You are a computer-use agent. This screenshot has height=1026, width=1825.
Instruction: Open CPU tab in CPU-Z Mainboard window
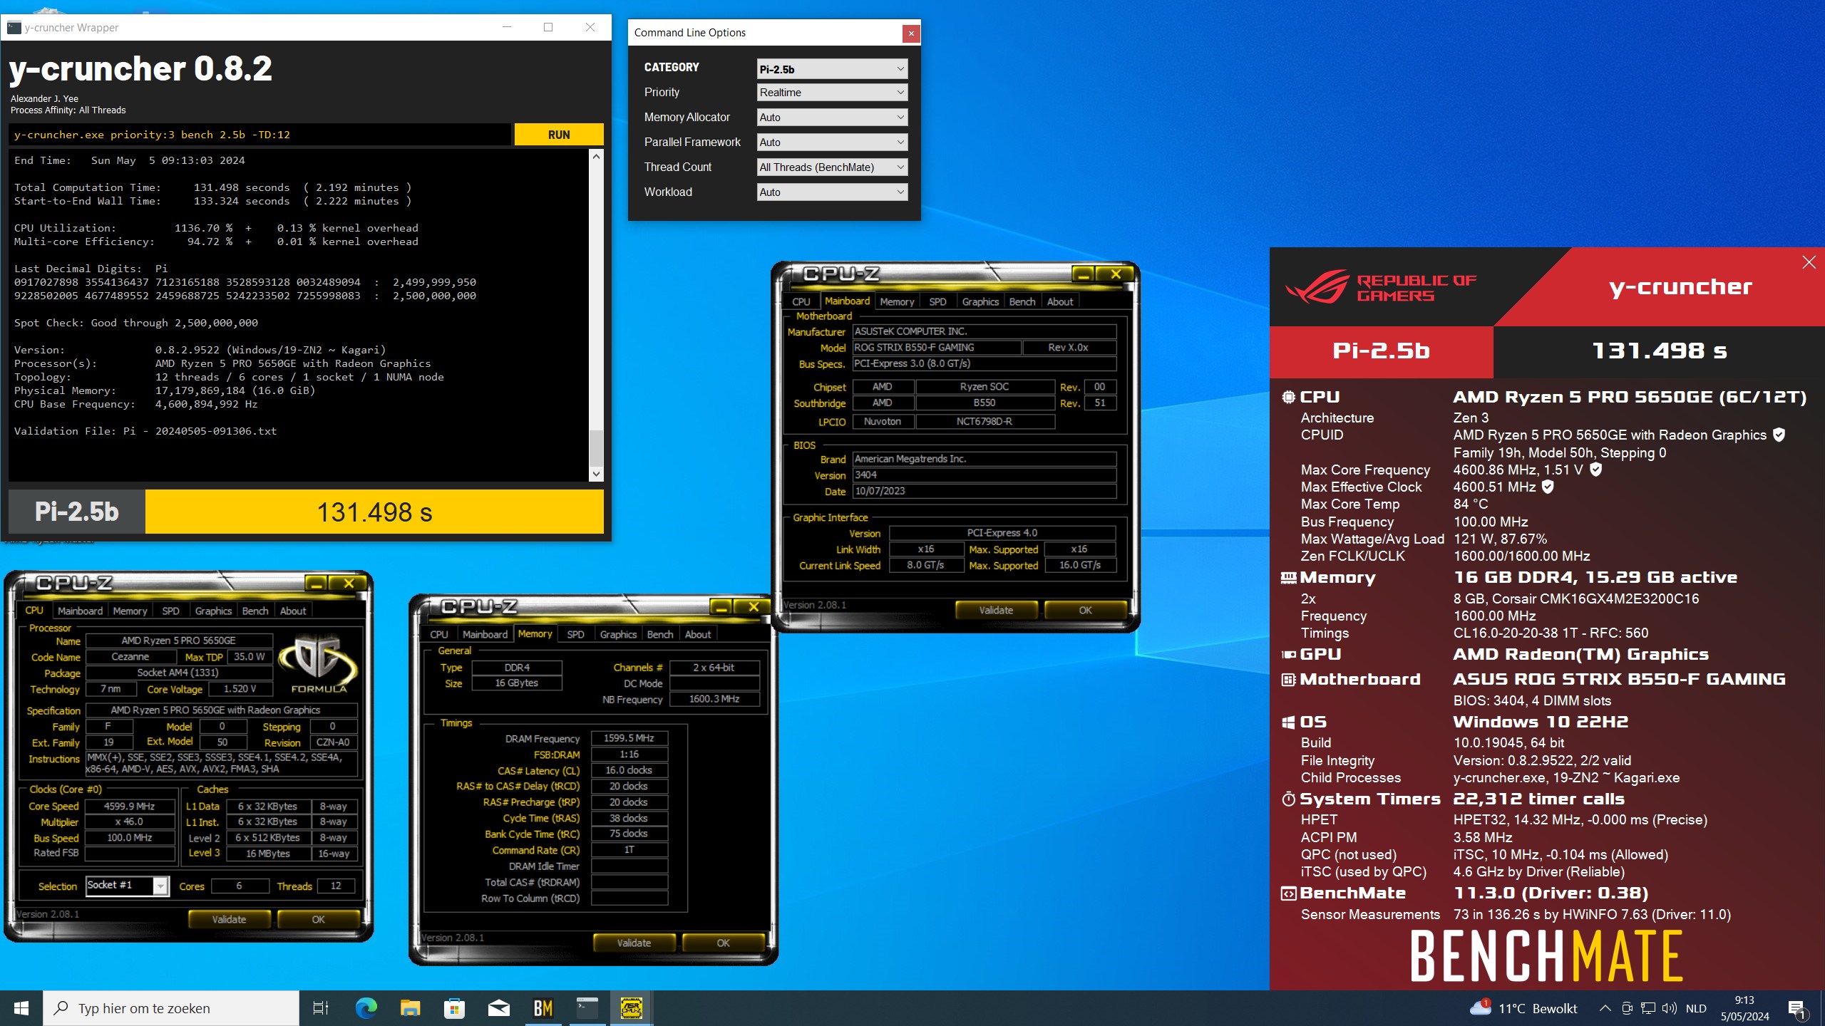pos(801,302)
